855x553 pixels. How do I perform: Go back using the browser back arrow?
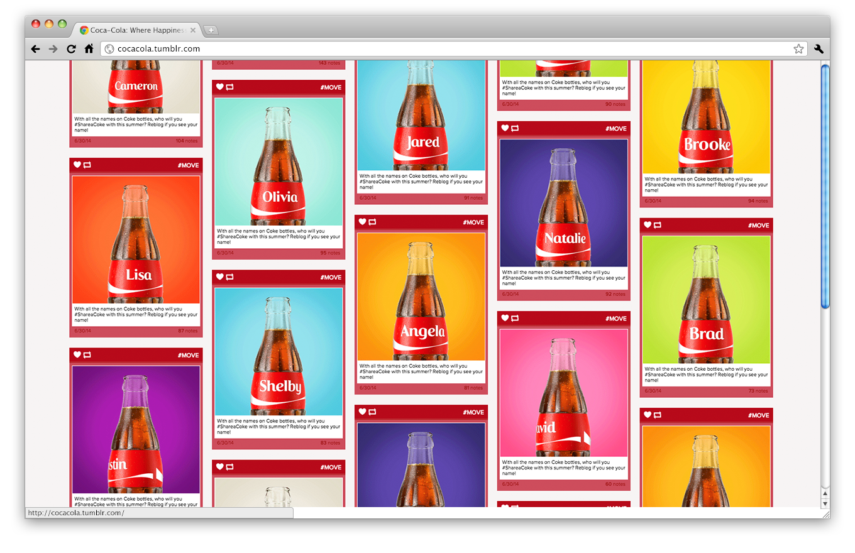[35, 49]
